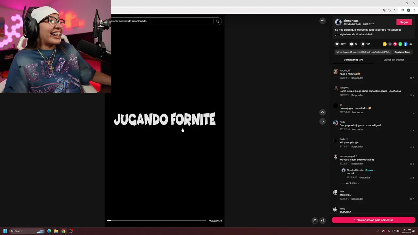Show hidden tray icons chevron
This screenshot has height=235, width=418.
pyautogui.click(x=378, y=231)
